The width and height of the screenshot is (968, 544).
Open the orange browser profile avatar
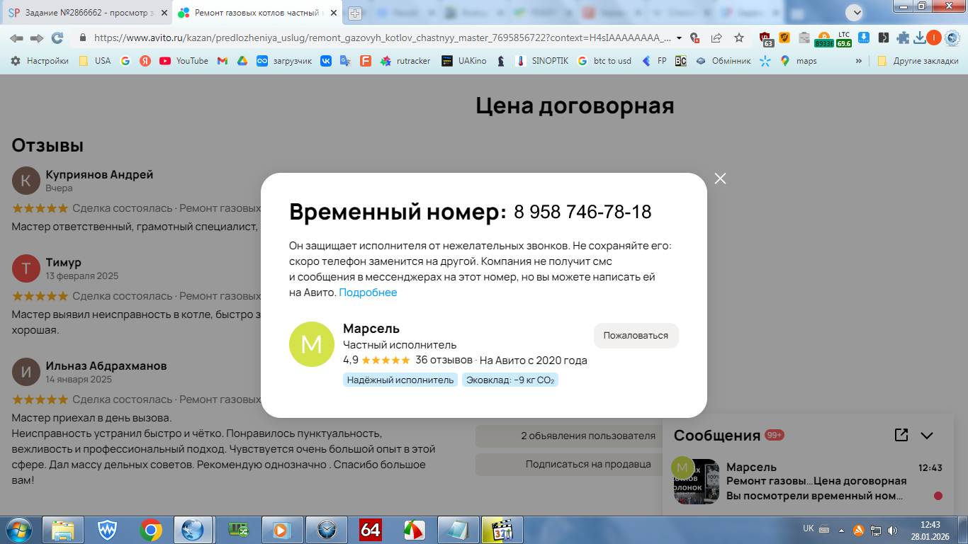point(934,38)
